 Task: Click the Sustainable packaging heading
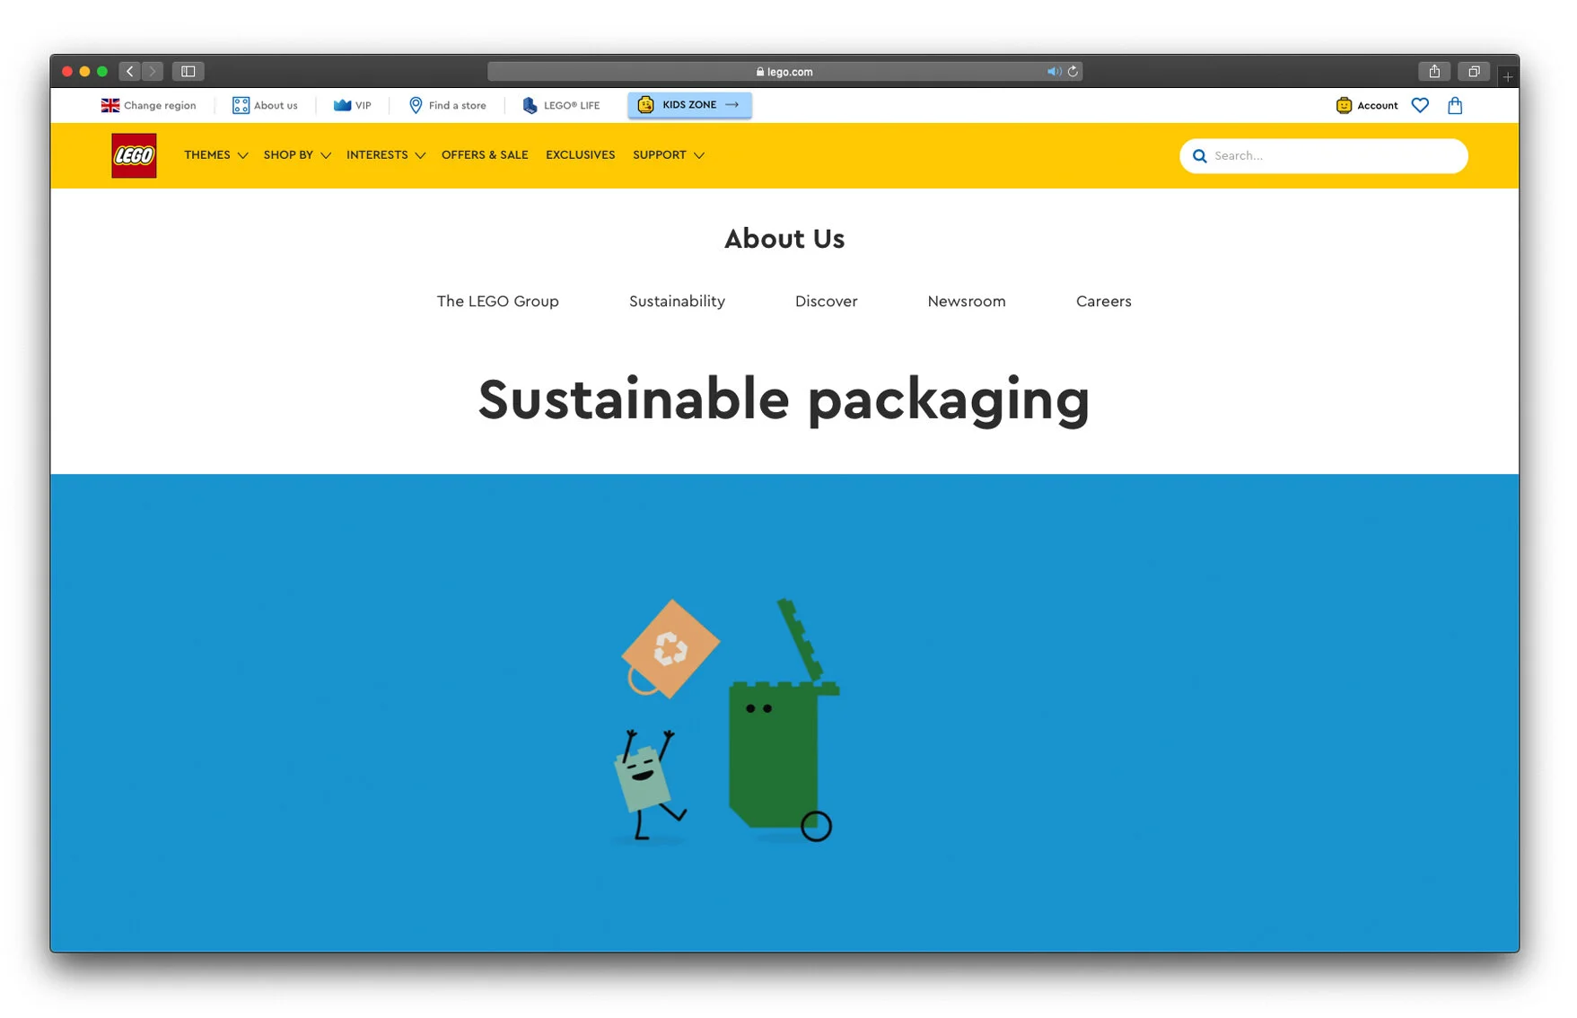pyautogui.click(x=784, y=399)
